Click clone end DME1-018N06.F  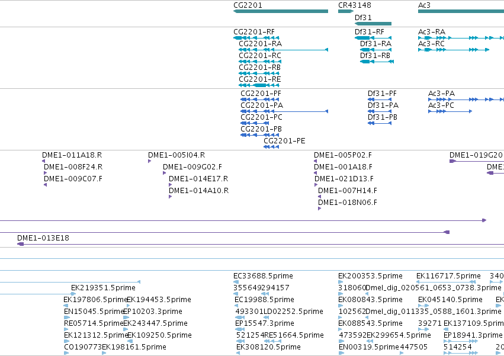tap(319, 209)
